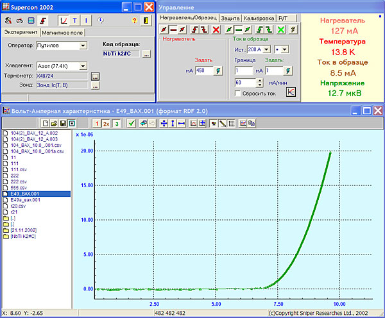The image size is (385, 318).
Task: Click the pencil line tool icon
Action: pyautogui.click(x=223, y=124)
